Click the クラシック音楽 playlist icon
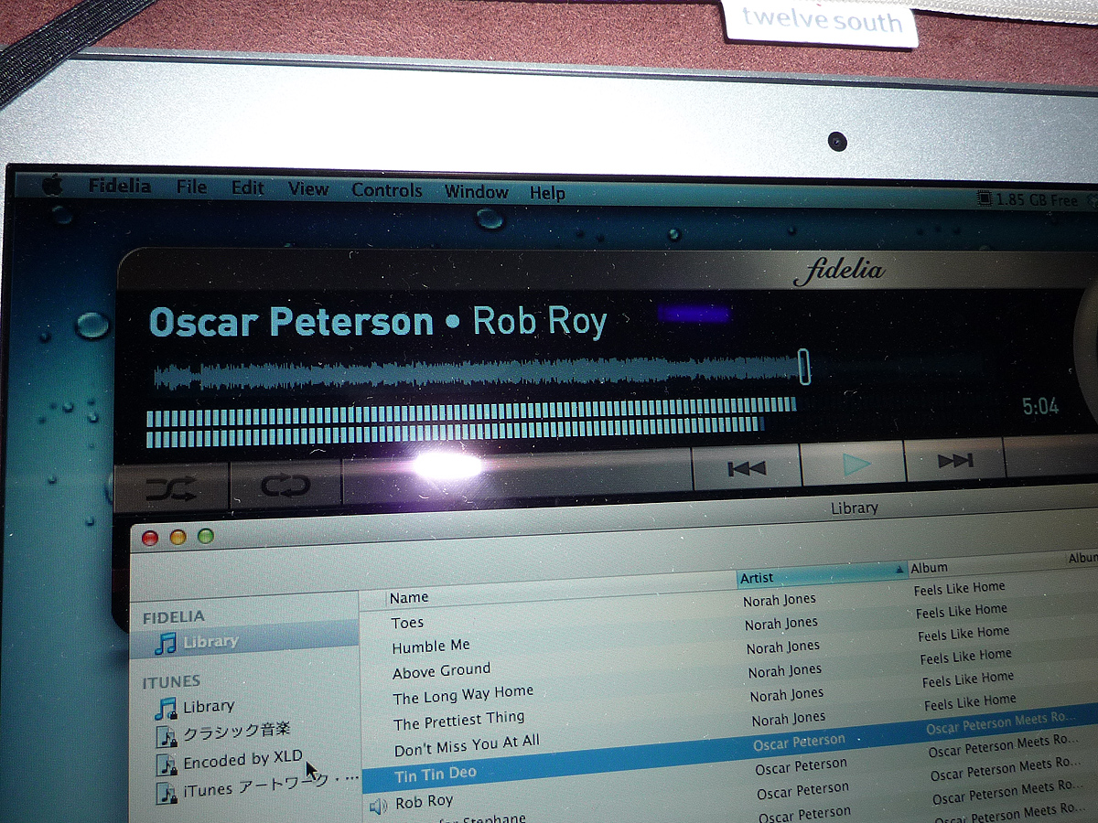This screenshot has width=1098, height=823. [x=167, y=735]
